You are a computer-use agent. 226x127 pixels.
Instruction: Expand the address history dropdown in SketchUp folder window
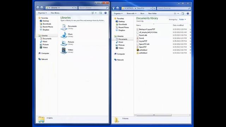coord(151,8)
